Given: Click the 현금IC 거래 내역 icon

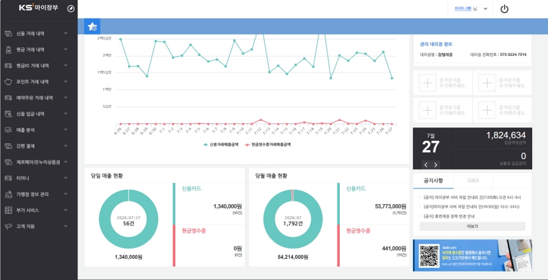Looking at the screenshot, I should click(9, 66).
